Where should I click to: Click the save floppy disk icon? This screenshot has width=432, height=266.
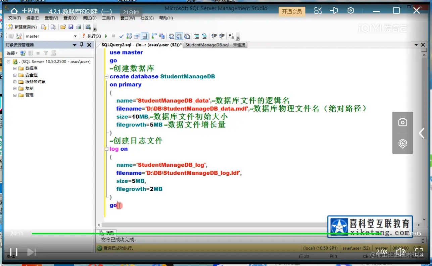pyautogui.click(x=71, y=27)
